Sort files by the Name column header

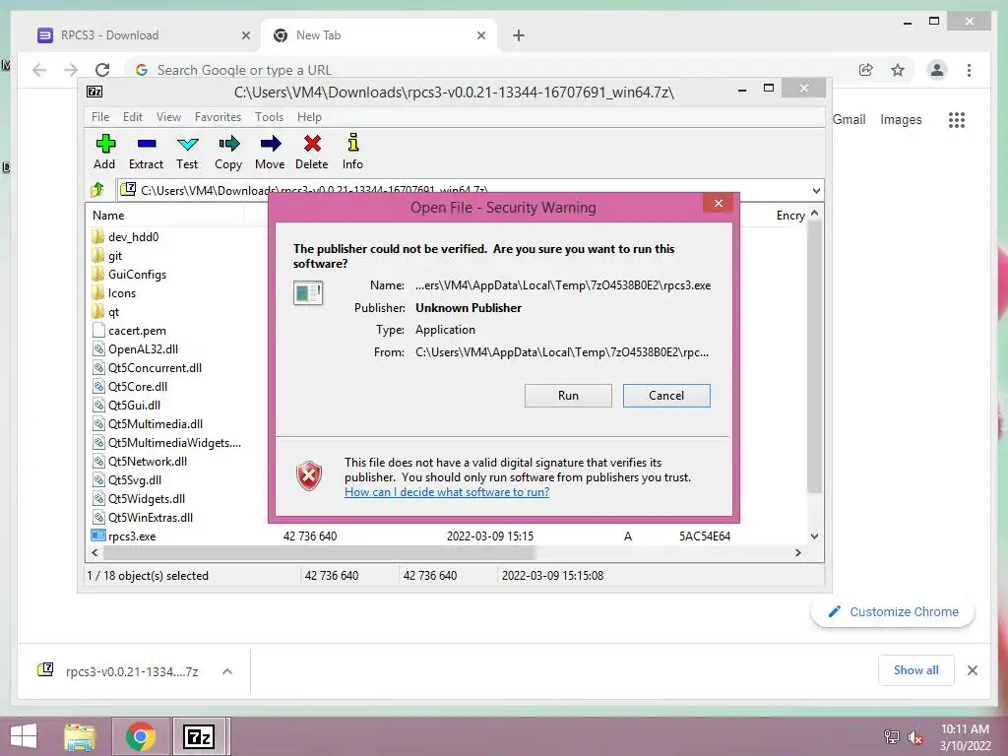(108, 216)
